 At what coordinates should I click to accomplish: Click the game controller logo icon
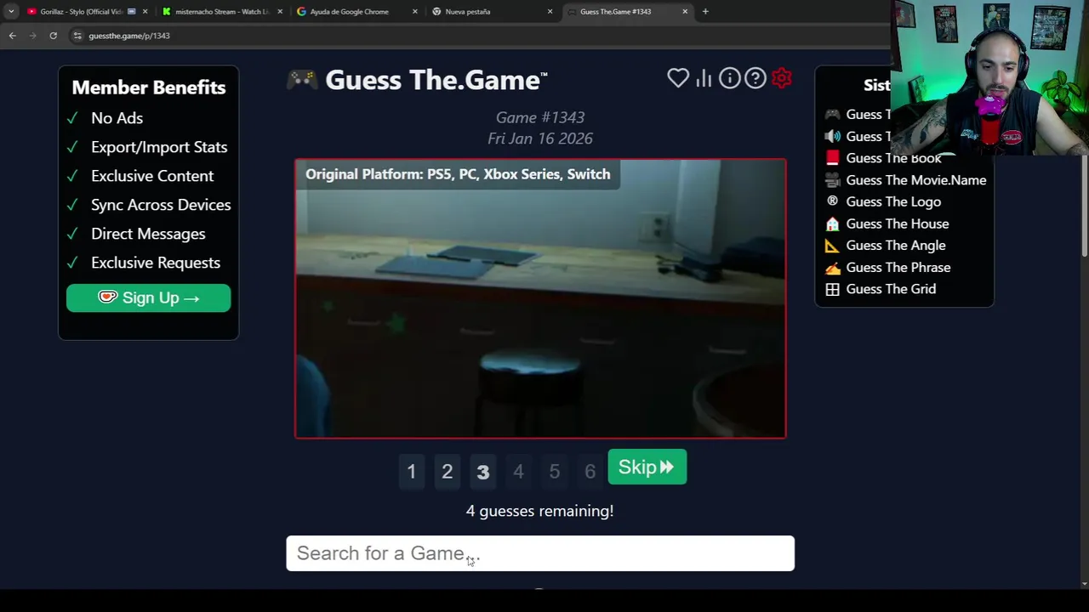(x=301, y=80)
